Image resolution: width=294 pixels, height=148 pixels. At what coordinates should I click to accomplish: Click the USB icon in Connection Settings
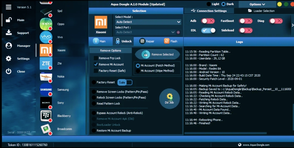point(193,11)
